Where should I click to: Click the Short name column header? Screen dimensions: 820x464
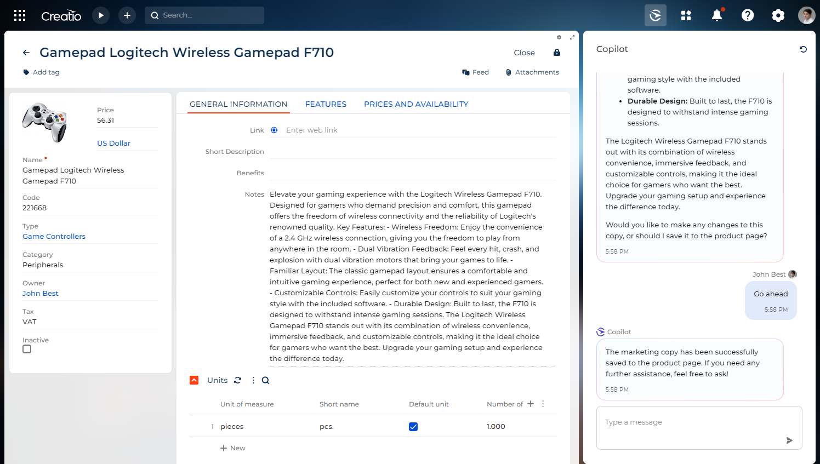pos(339,404)
